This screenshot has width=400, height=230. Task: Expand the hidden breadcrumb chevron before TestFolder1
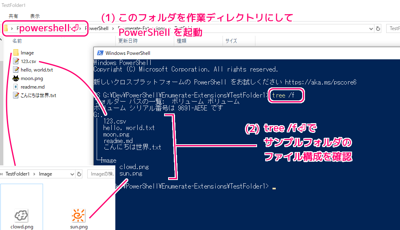coord(2,174)
